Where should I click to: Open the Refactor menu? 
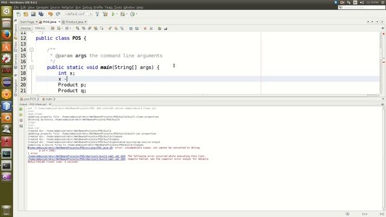[68, 7]
